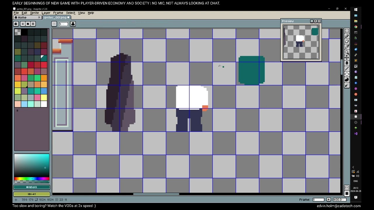Play animation in Preview window

coord(315,21)
